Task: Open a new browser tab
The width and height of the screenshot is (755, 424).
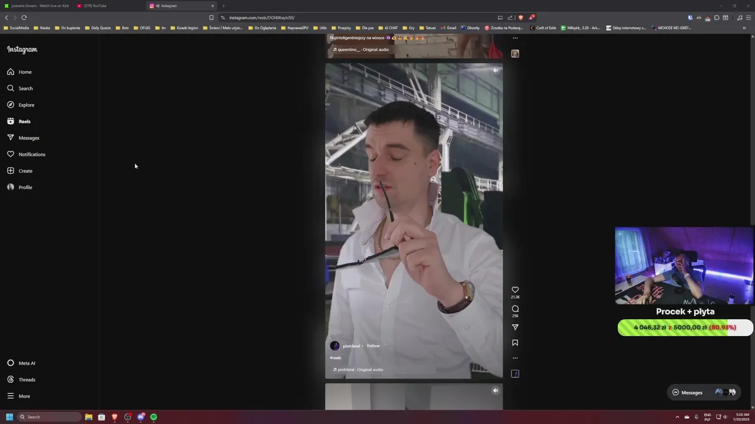Action: (223, 6)
